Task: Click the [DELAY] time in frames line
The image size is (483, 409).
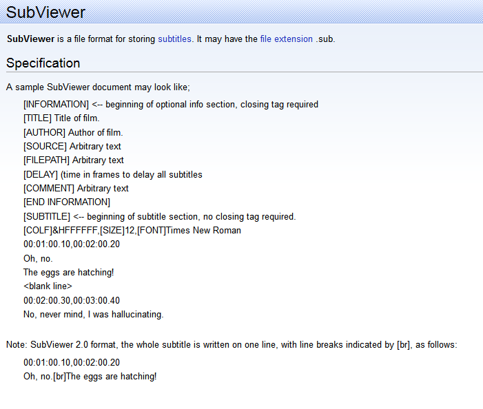Action: pyautogui.click(x=112, y=174)
